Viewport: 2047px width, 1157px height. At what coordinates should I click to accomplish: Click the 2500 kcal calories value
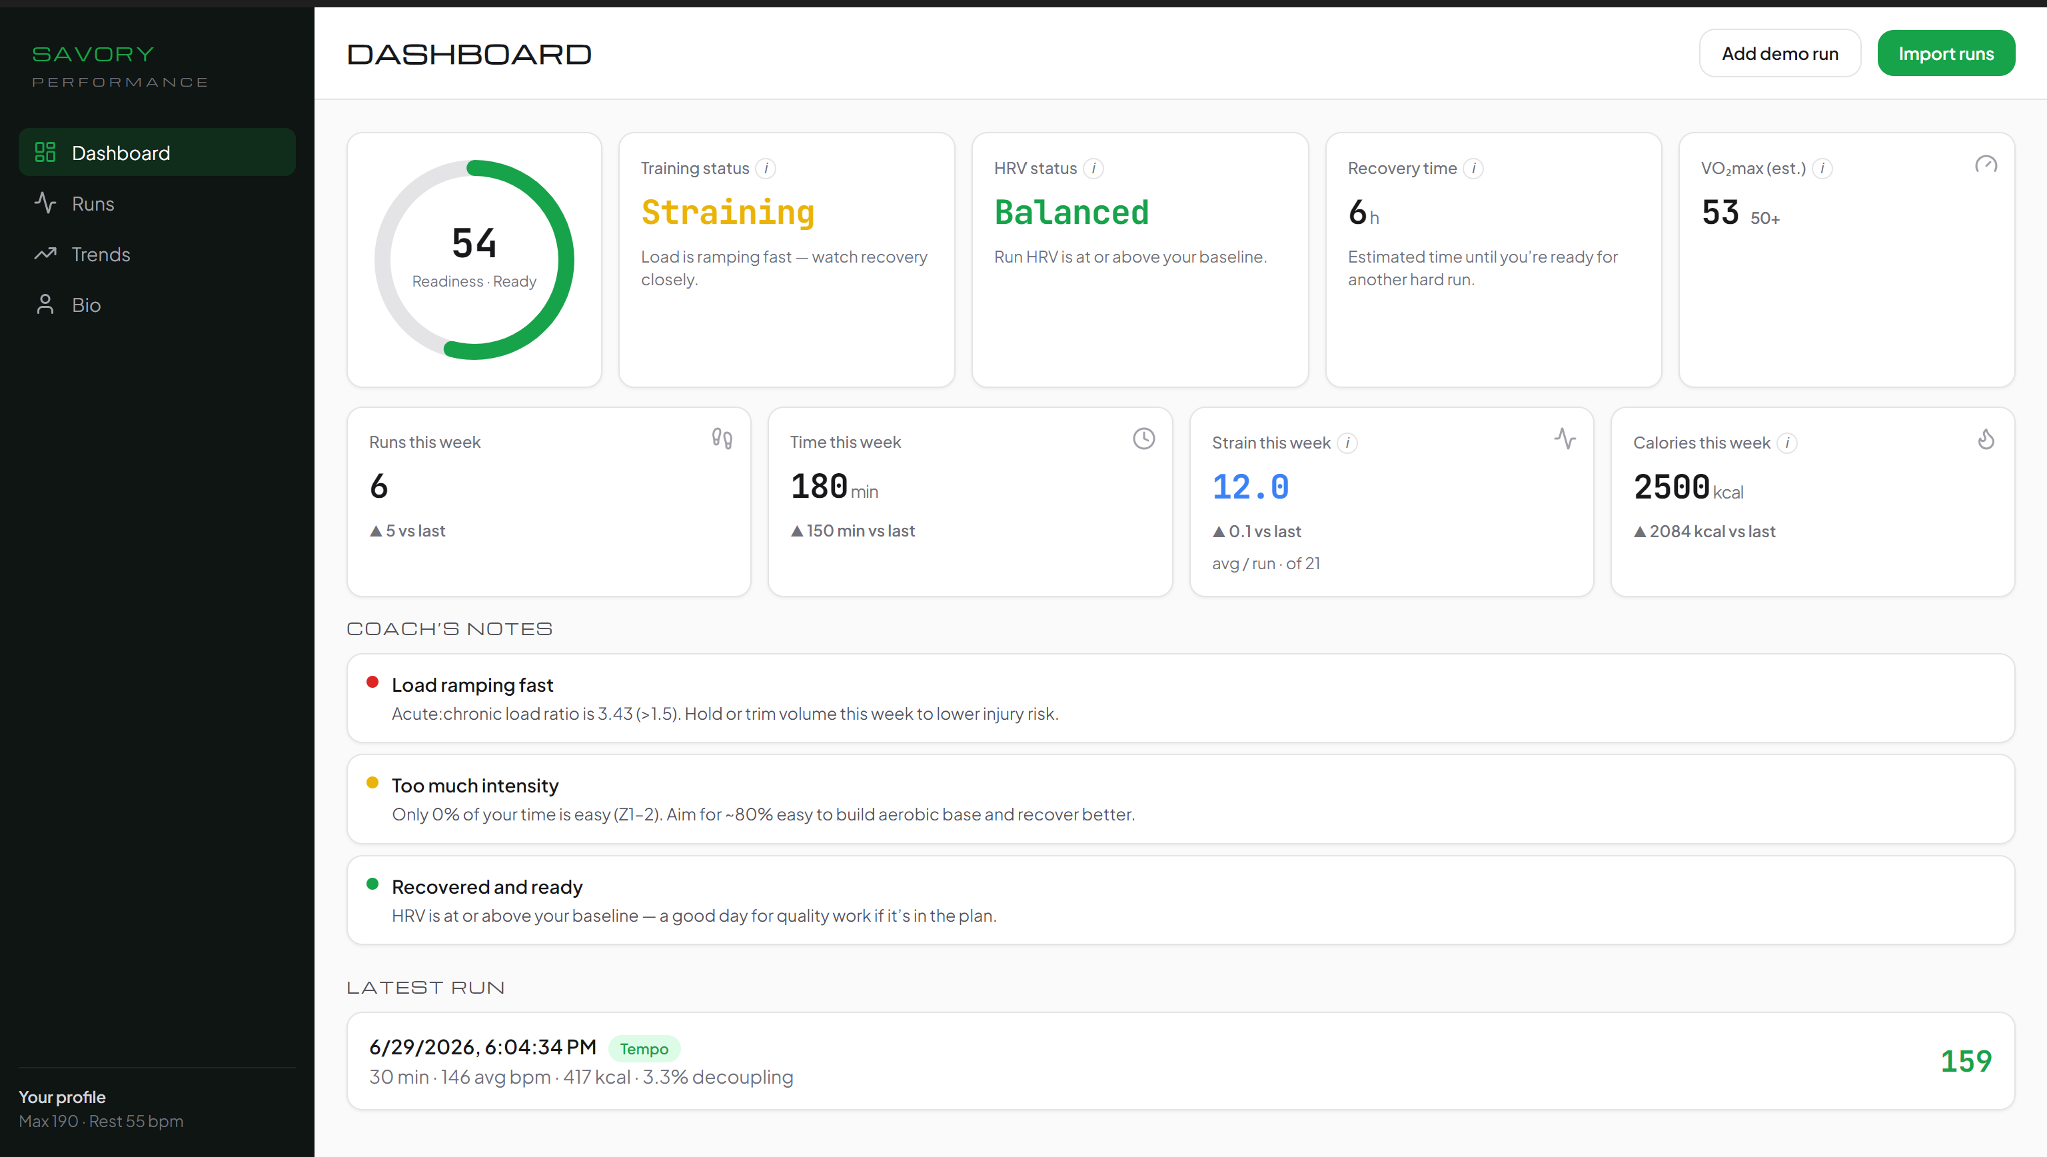1688,487
